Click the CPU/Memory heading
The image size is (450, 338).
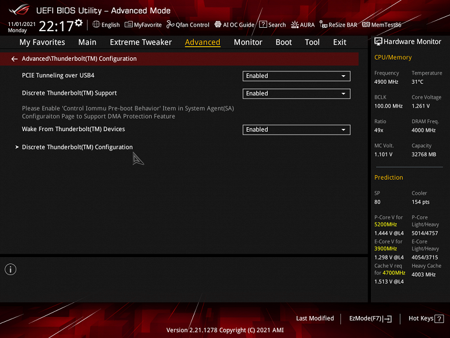(393, 57)
